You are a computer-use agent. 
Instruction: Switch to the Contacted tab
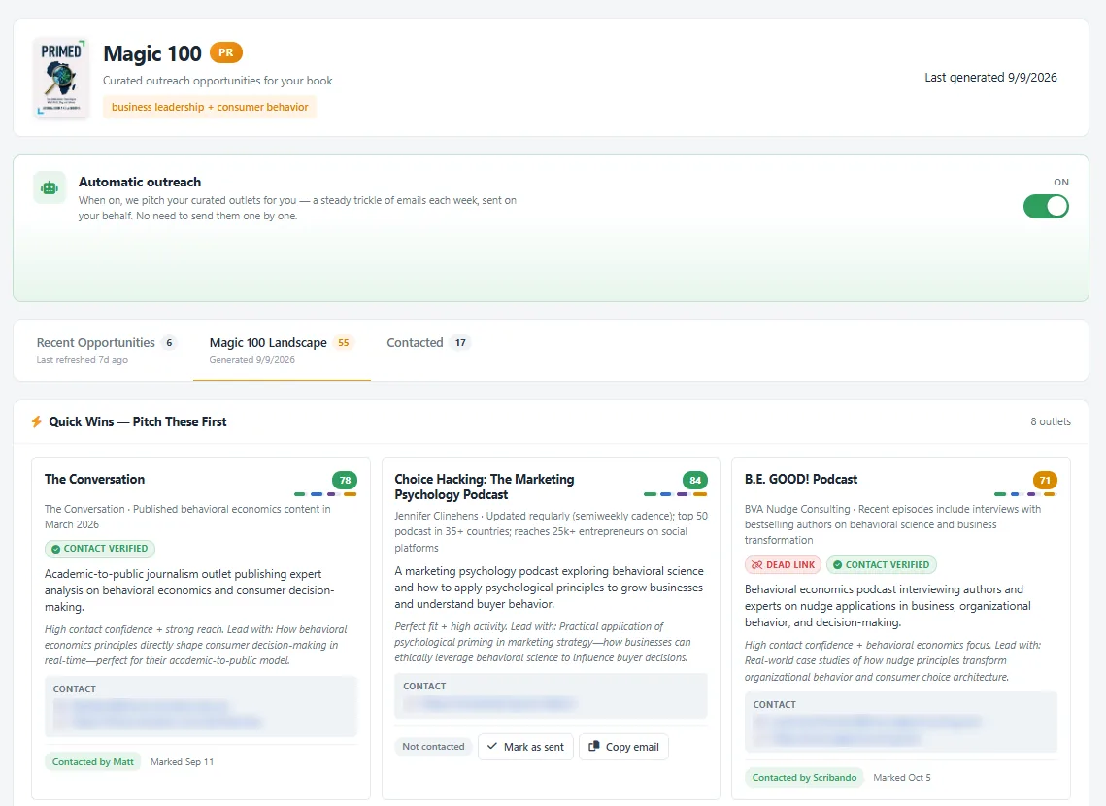pos(428,343)
